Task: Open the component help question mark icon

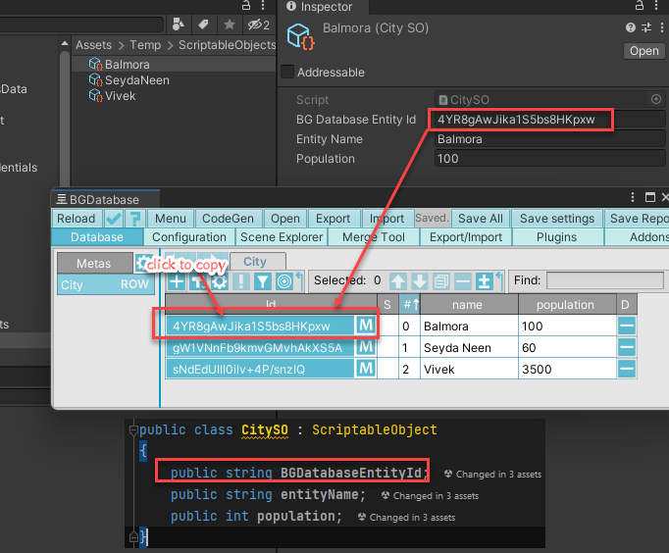Action: click(x=630, y=27)
